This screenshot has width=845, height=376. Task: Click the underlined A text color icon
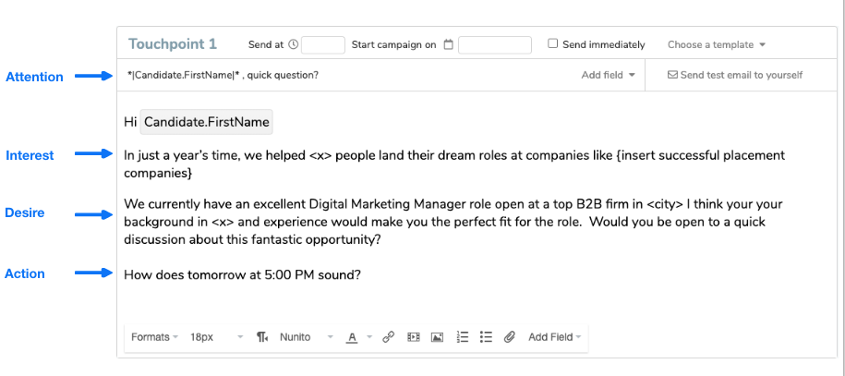click(352, 337)
